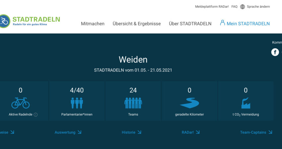The image size is (282, 149).
Task: Click the STADTRADELN vom 01.05. - 21.05.2021 text
Action: [x=133, y=70]
